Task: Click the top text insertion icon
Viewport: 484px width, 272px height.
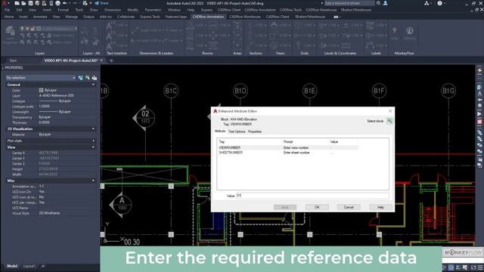Action: coord(109,26)
